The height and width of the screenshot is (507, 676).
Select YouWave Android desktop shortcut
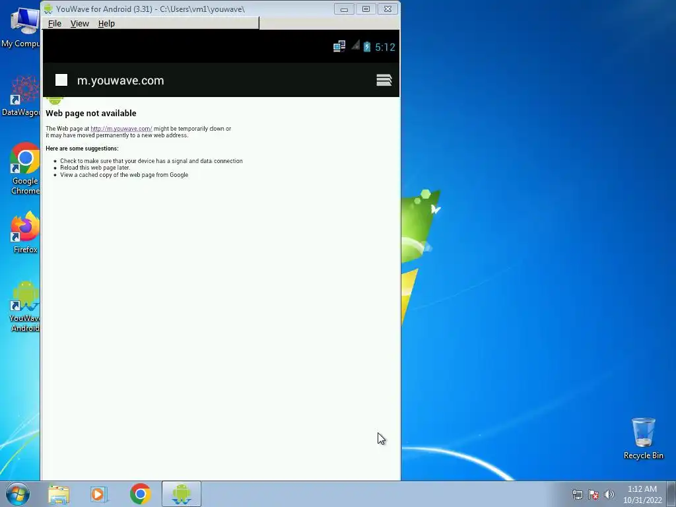24,306
